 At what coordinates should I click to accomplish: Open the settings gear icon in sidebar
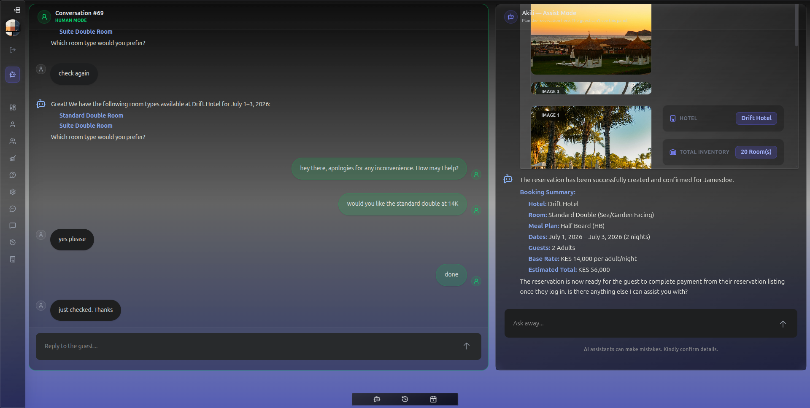[x=13, y=192]
